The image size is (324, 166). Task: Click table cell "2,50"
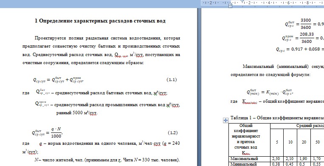coord(277,159)
